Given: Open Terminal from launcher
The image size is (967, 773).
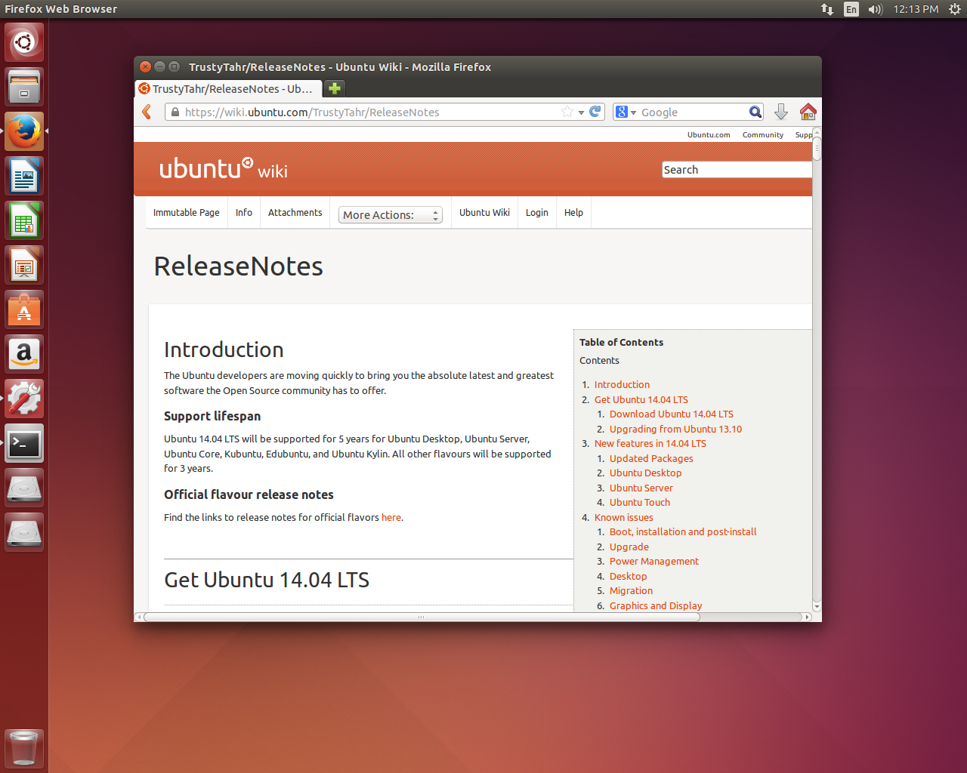Looking at the screenshot, I should [24, 443].
